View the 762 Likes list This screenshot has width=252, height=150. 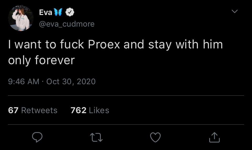(90, 110)
